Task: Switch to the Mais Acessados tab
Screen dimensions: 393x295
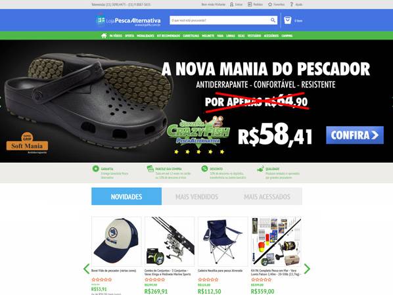Action: pos(267,196)
